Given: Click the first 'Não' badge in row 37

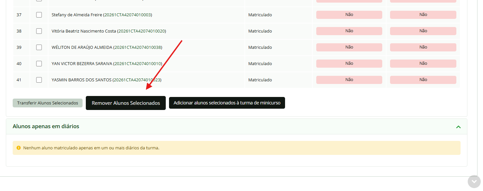Looking at the screenshot, I should pos(349,15).
